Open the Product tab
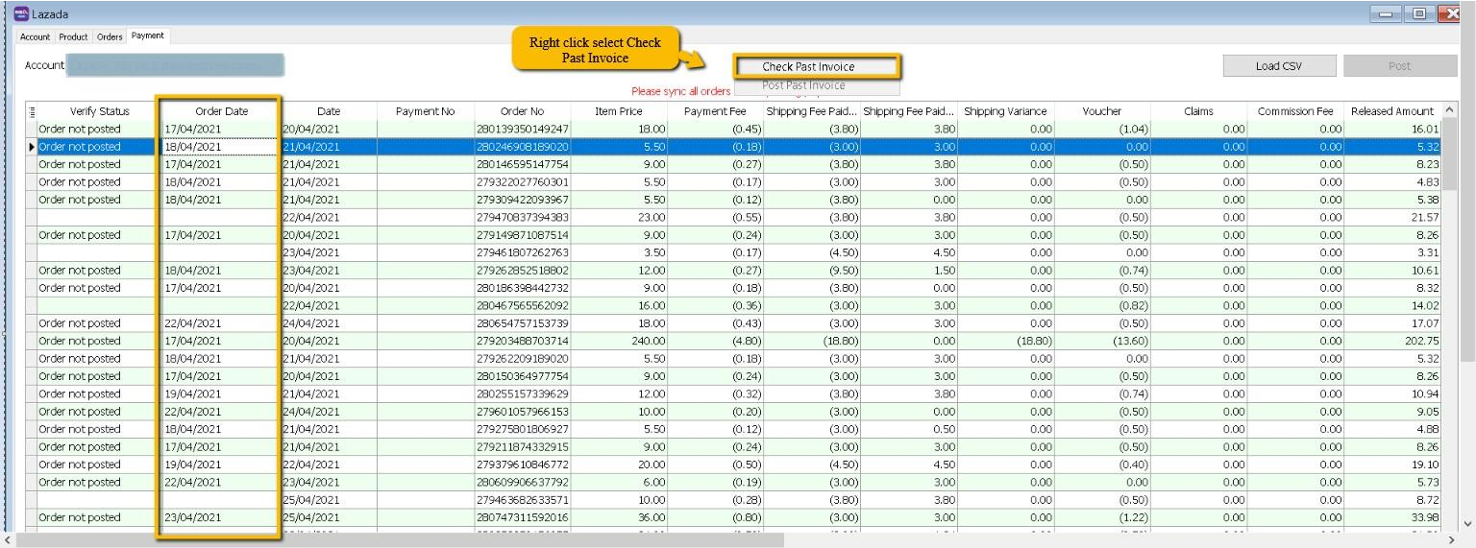The height and width of the screenshot is (548, 1476). (x=73, y=36)
